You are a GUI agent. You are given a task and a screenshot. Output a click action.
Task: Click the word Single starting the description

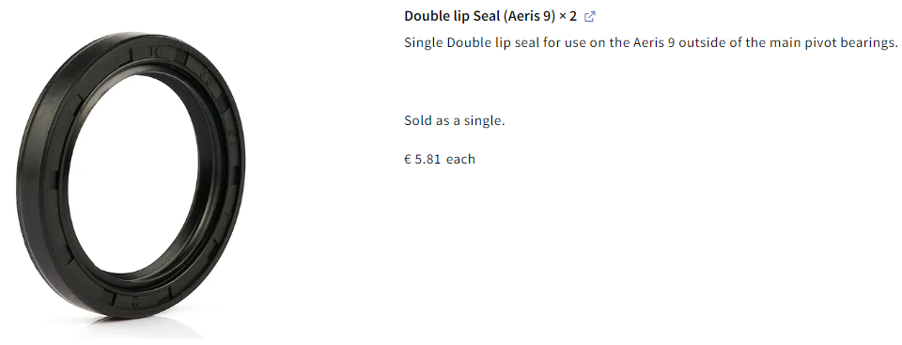(x=424, y=42)
